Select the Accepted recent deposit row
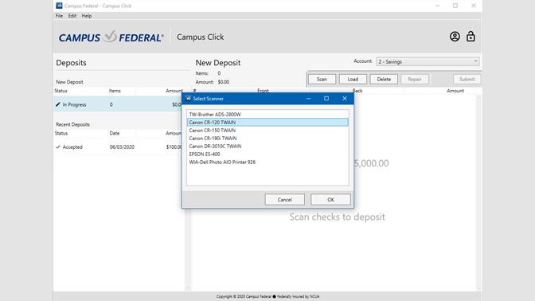 (118, 147)
